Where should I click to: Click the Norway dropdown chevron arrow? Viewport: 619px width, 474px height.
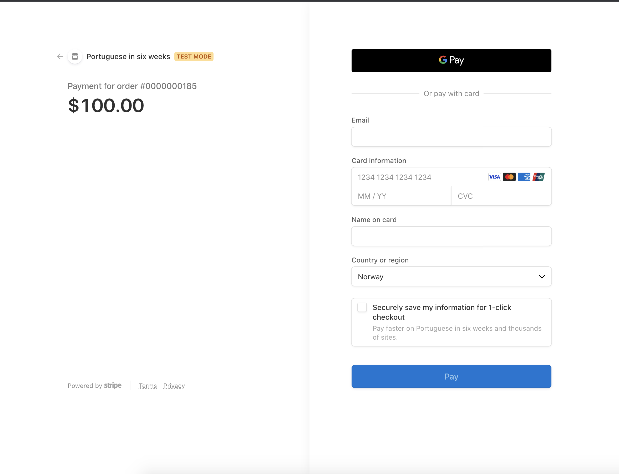(541, 277)
